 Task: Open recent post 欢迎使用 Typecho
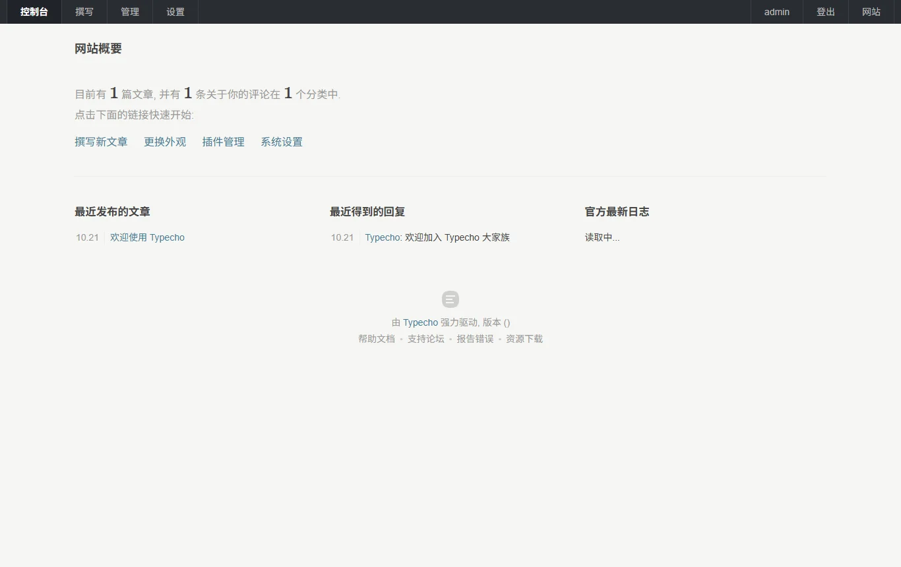coord(147,237)
